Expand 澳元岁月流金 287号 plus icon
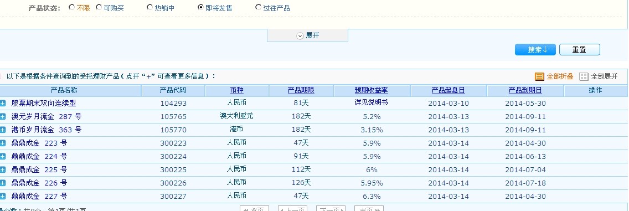Image resolution: width=629 pixels, height=211 pixels. pos(3,117)
